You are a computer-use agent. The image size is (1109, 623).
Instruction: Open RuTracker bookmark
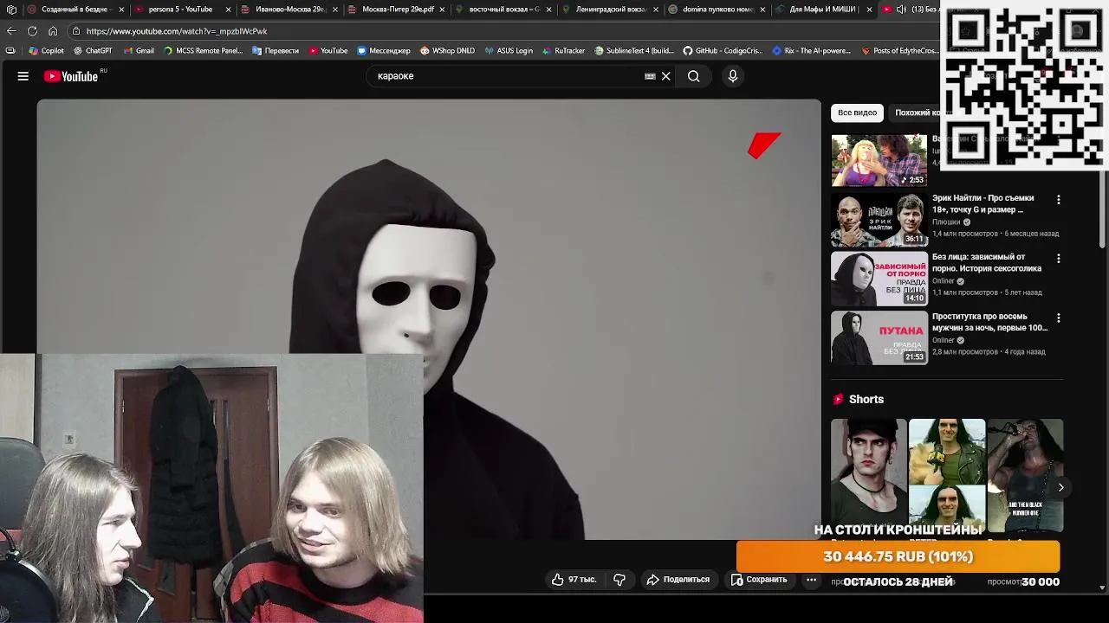(563, 51)
